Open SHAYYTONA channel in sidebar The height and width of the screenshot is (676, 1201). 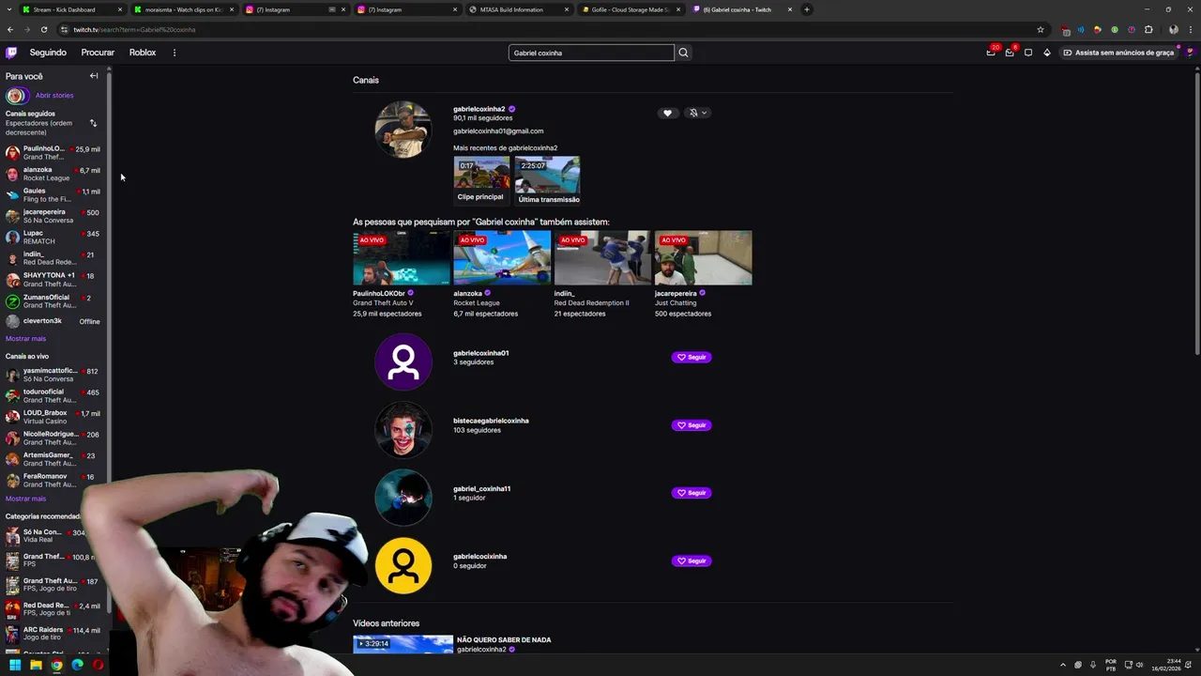[54, 280]
